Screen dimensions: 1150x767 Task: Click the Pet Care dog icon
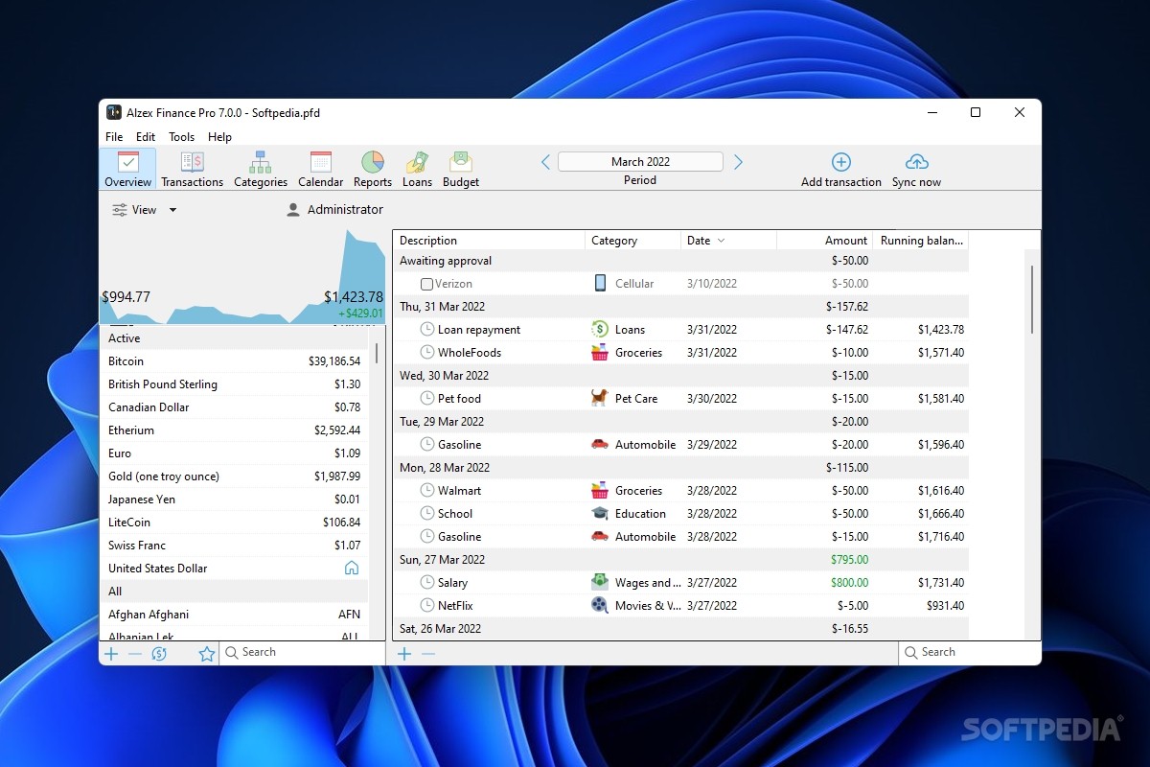(600, 399)
